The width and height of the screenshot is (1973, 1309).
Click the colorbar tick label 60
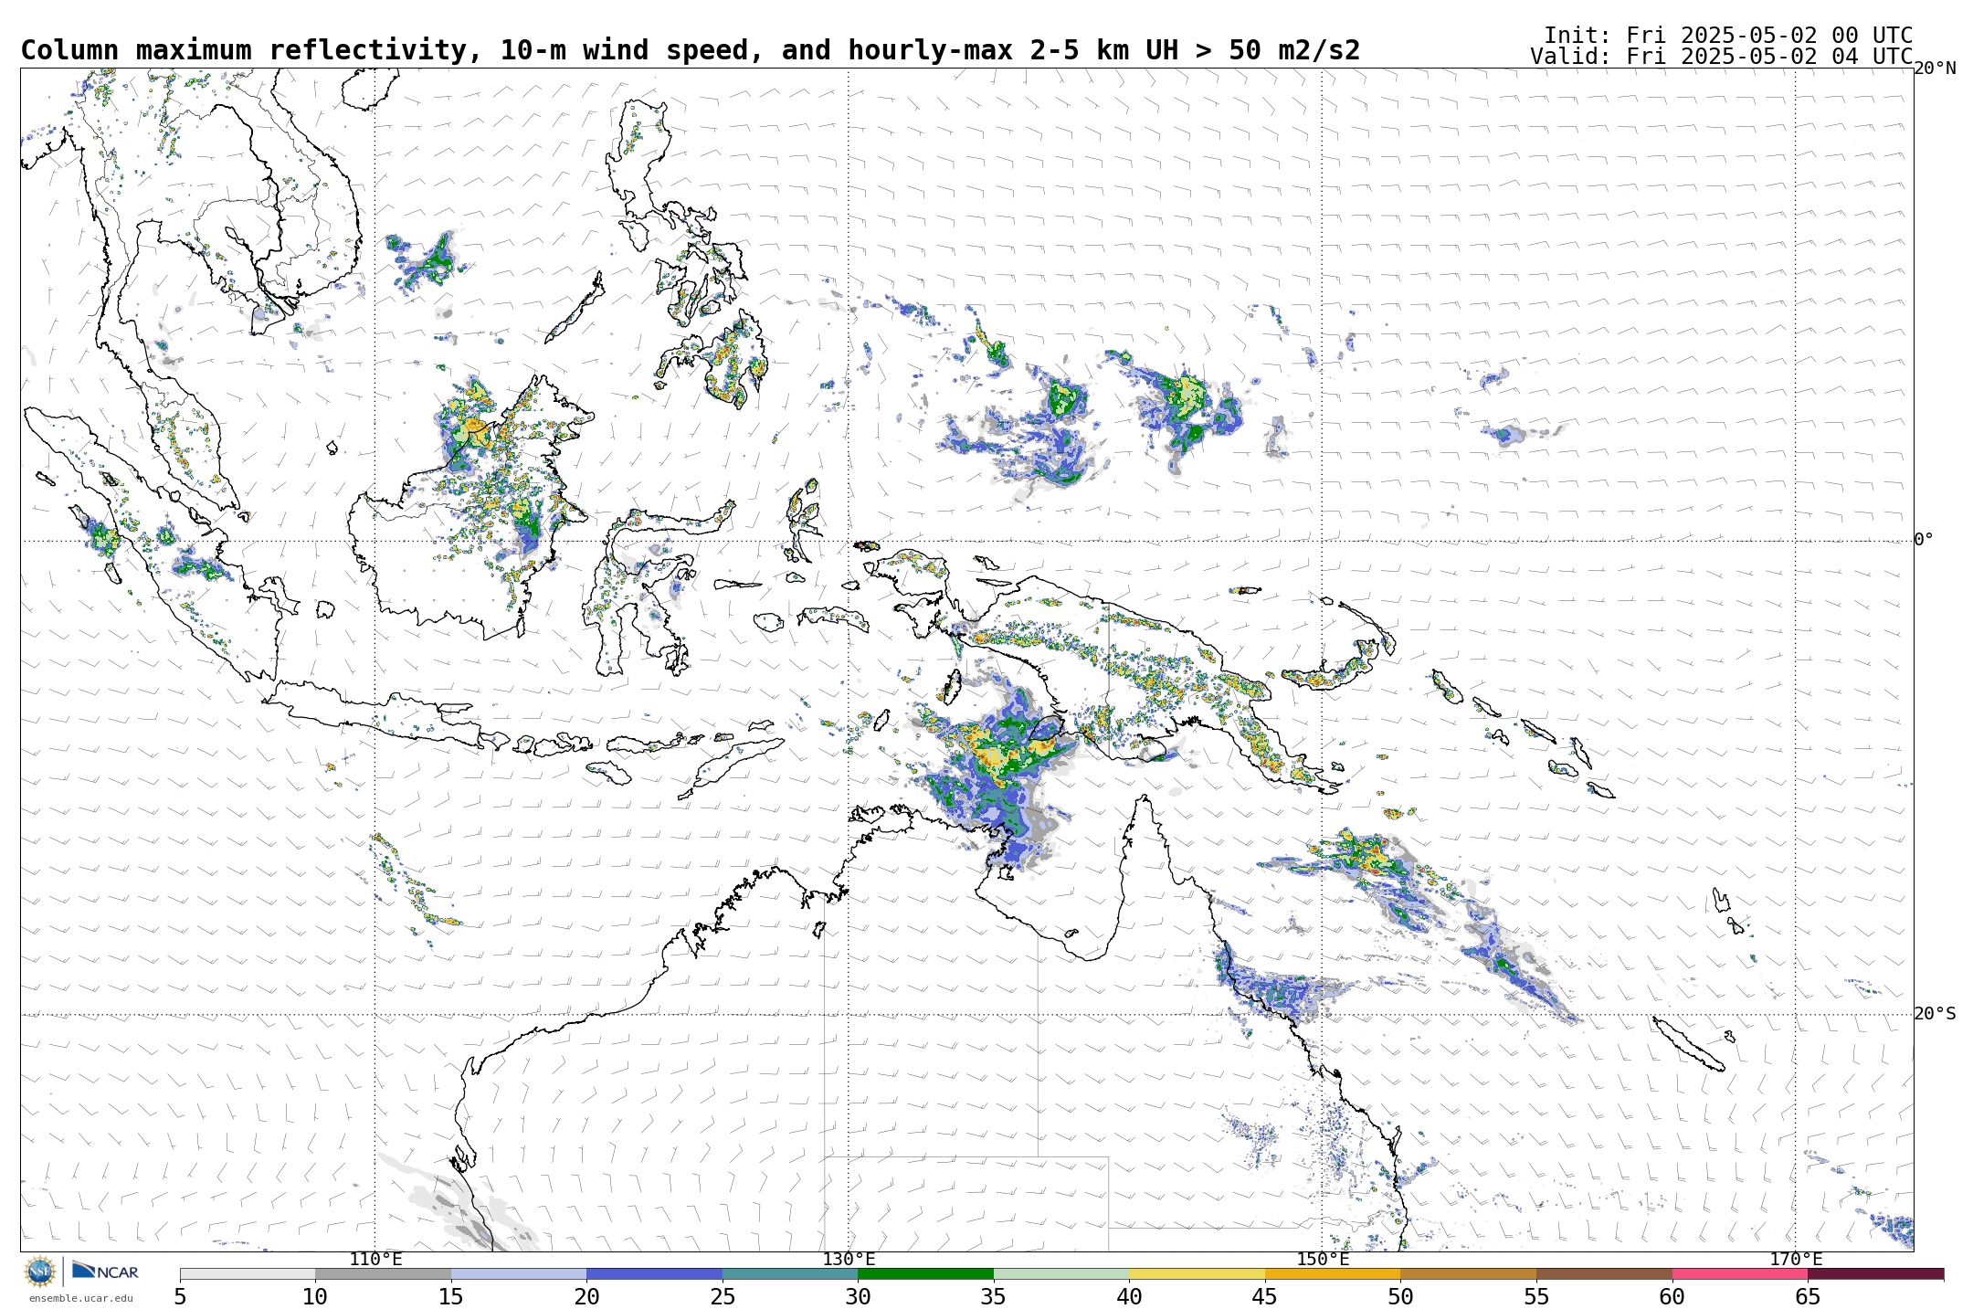[x=1672, y=1296]
